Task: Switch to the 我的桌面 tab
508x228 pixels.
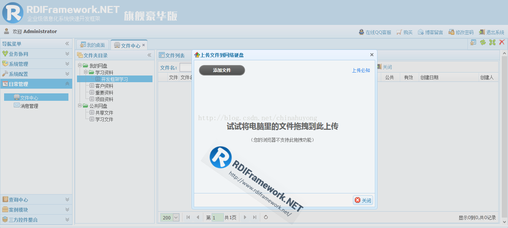Action: (x=92, y=45)
